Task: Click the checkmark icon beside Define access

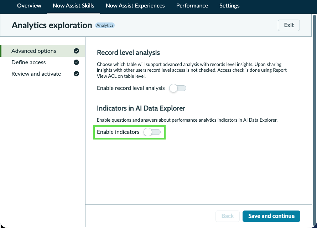Action: [x=77, y=62]
